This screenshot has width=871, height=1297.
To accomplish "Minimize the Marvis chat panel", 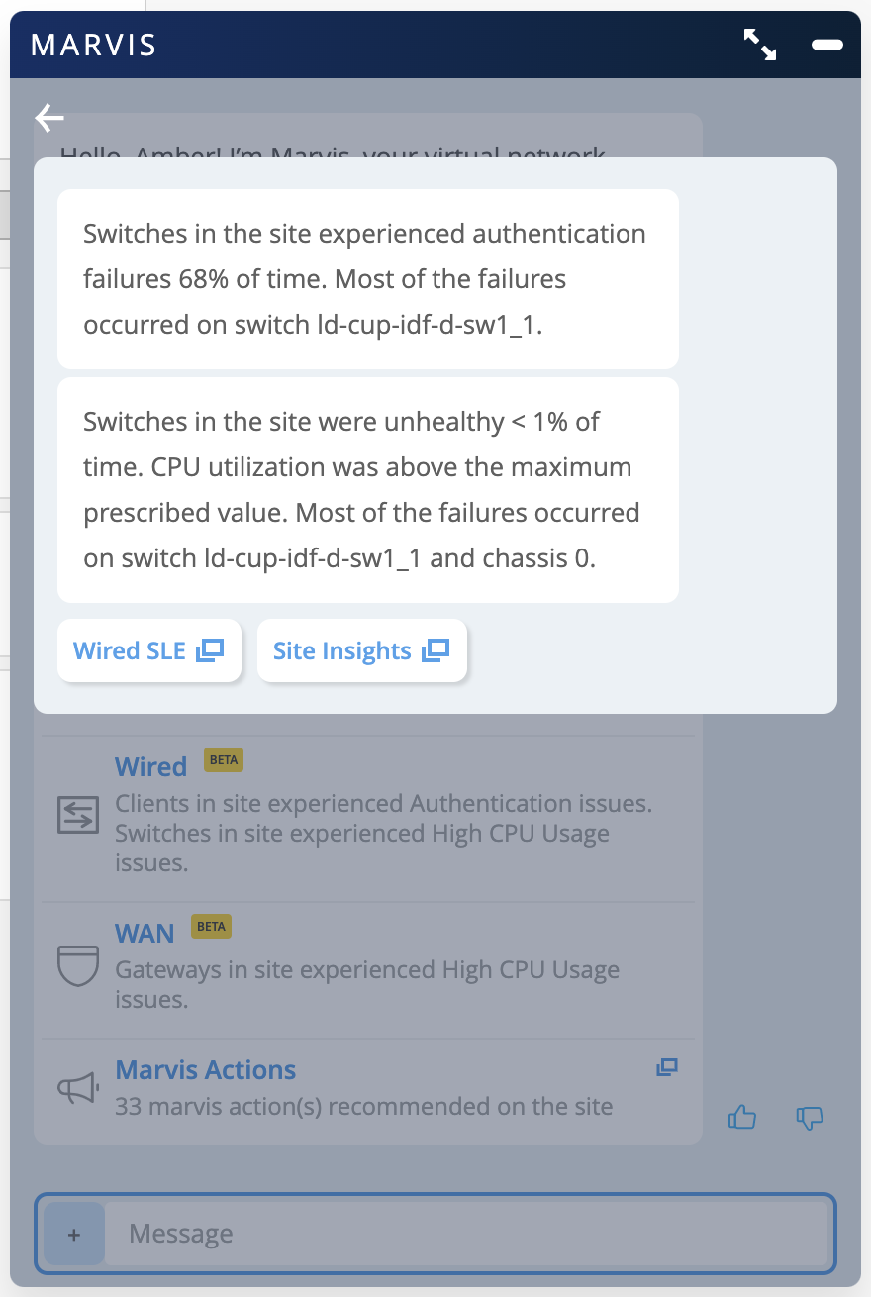I will click(x=826, y=45).
